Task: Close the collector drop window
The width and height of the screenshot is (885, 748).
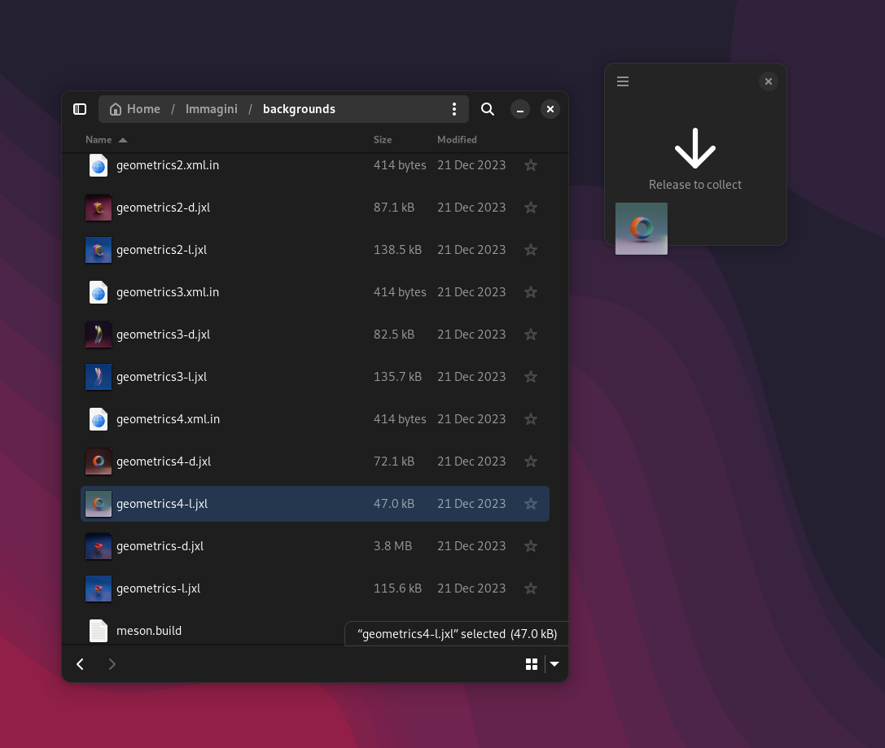Action: point(768,81)
